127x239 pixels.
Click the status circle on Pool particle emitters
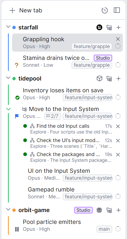coord(118,229)
